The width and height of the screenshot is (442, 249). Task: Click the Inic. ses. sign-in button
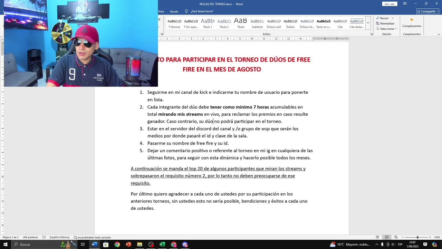[x=390, y=4]
